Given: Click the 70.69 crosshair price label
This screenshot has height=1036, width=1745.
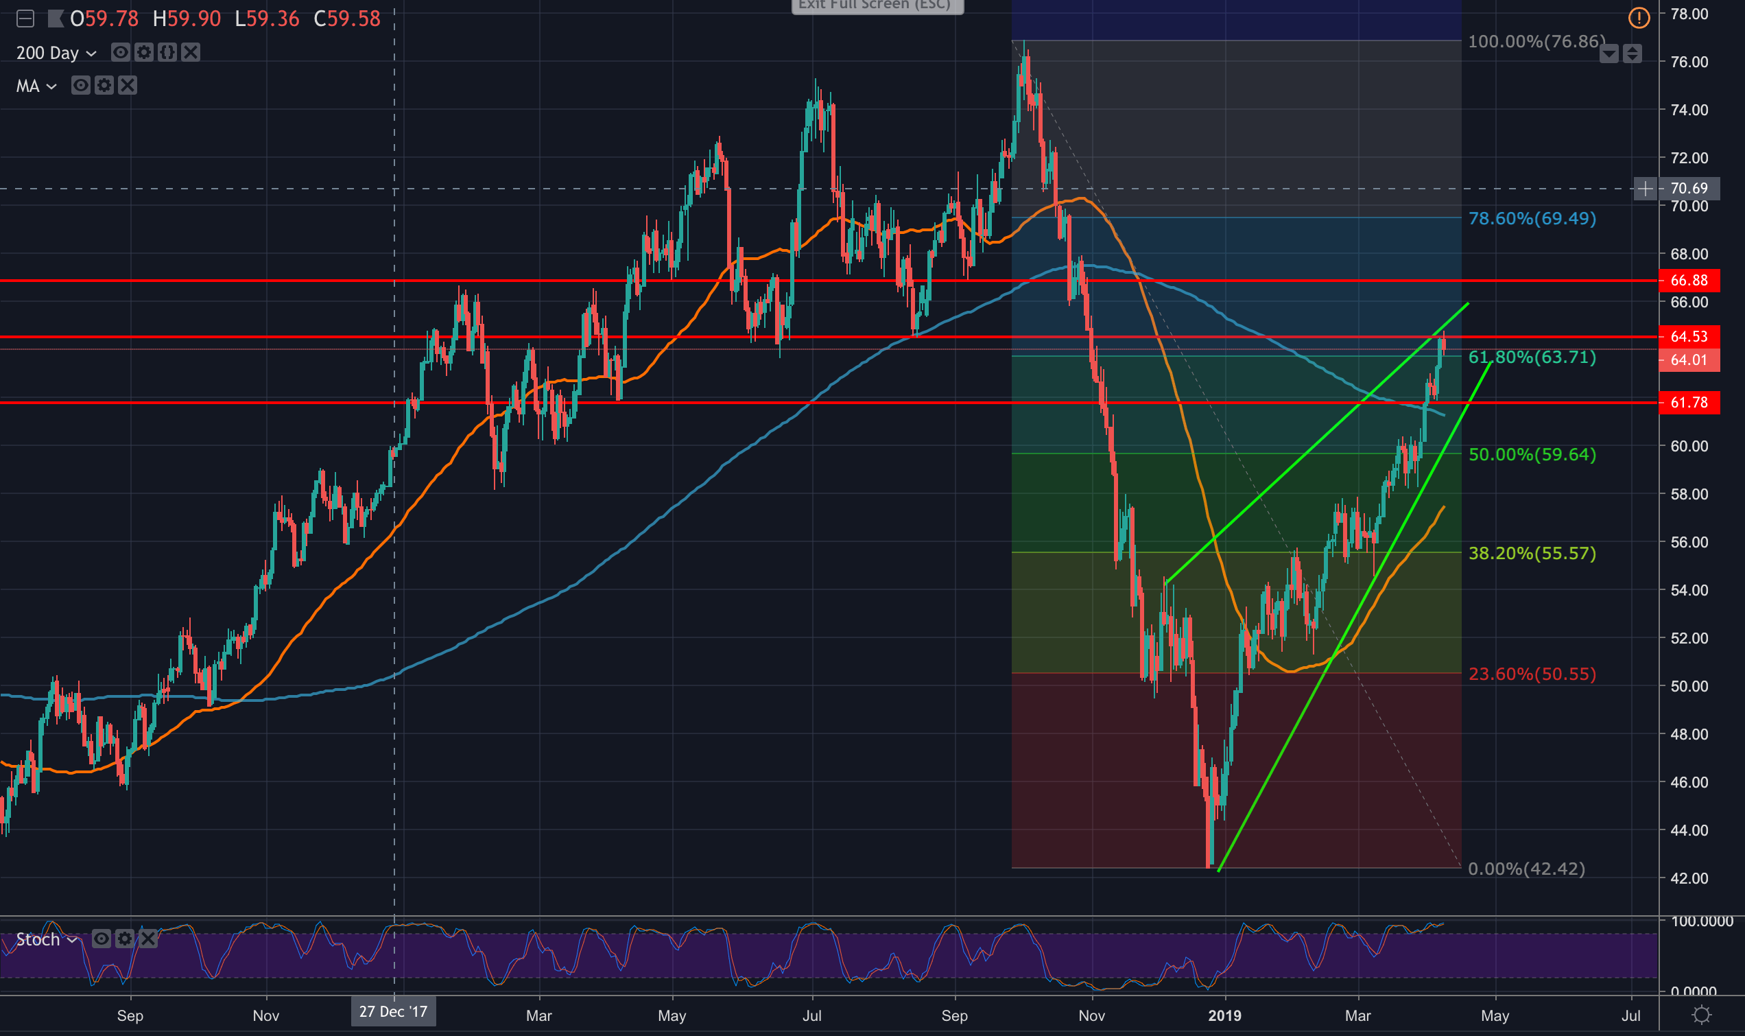Looking at the screenshot, I should 1689,189.
